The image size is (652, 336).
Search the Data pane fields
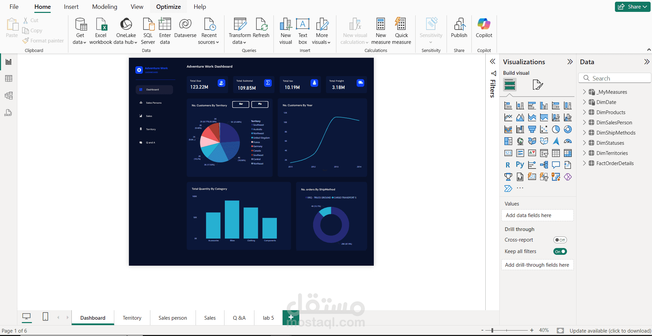(x=615, y=78)
